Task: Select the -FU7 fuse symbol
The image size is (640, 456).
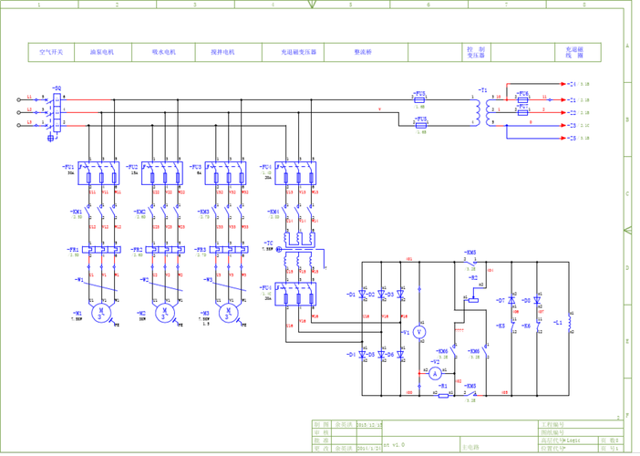Action: click(523, 113)
